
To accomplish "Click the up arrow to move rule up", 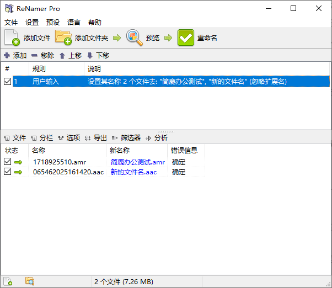I will point(62,56).
